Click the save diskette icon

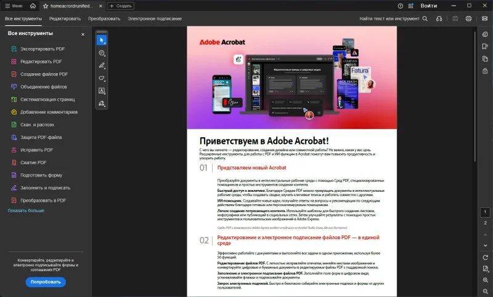455,19
